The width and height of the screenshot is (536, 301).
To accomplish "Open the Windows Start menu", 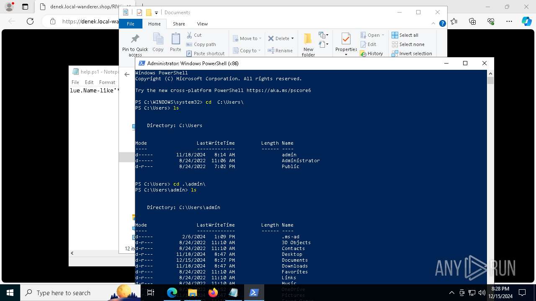I will [x=10, y=293].
